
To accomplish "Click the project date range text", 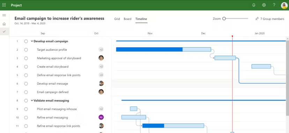I will [30, 23].
